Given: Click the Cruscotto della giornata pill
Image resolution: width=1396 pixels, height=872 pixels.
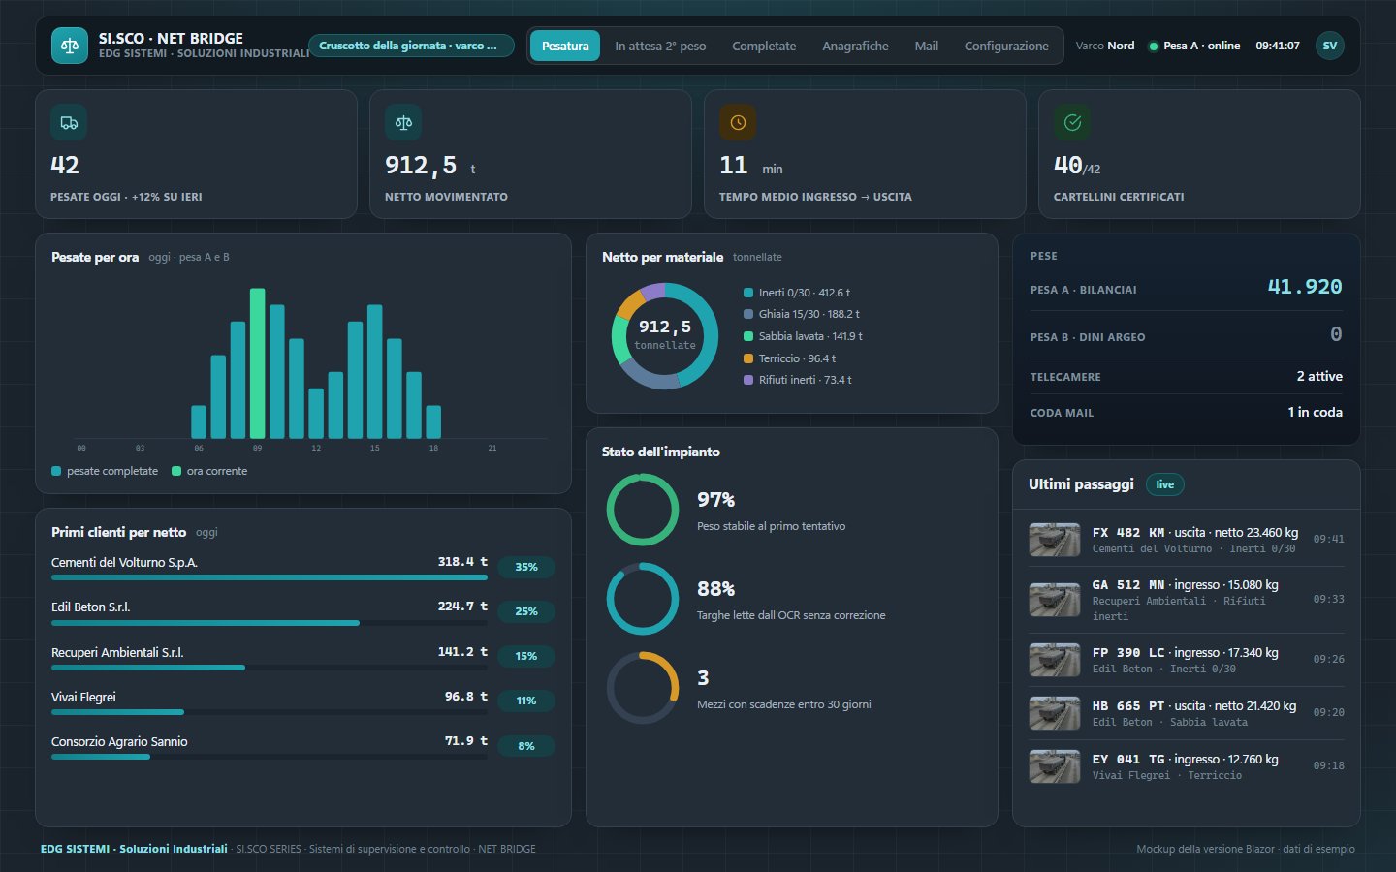Looking at the screenshot, I should (x=411, y=46).
